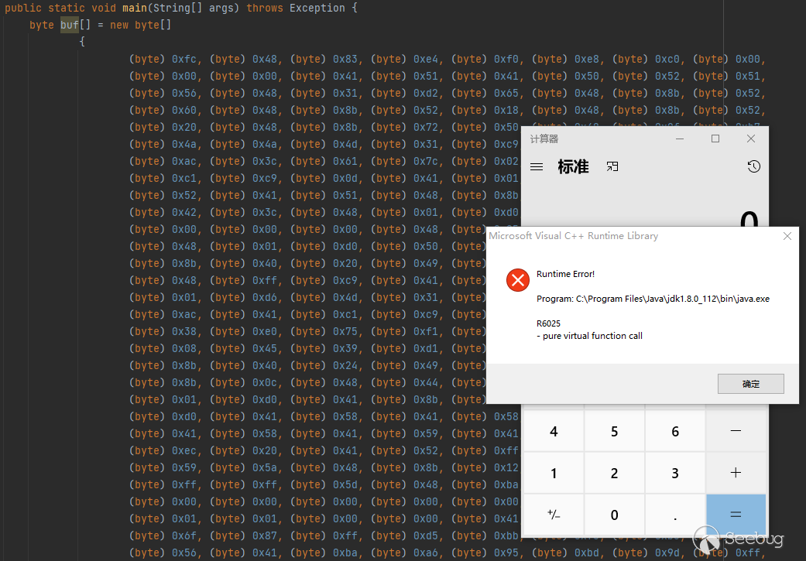This screenshot has width=806, height=561.
Task: Click the Calculator plus key
Action: click(736, 473)
